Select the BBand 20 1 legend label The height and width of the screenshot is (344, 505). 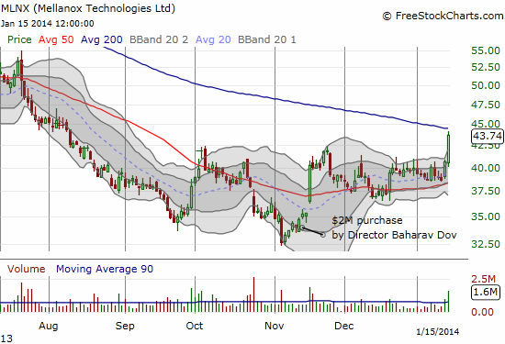coord(266,39)
